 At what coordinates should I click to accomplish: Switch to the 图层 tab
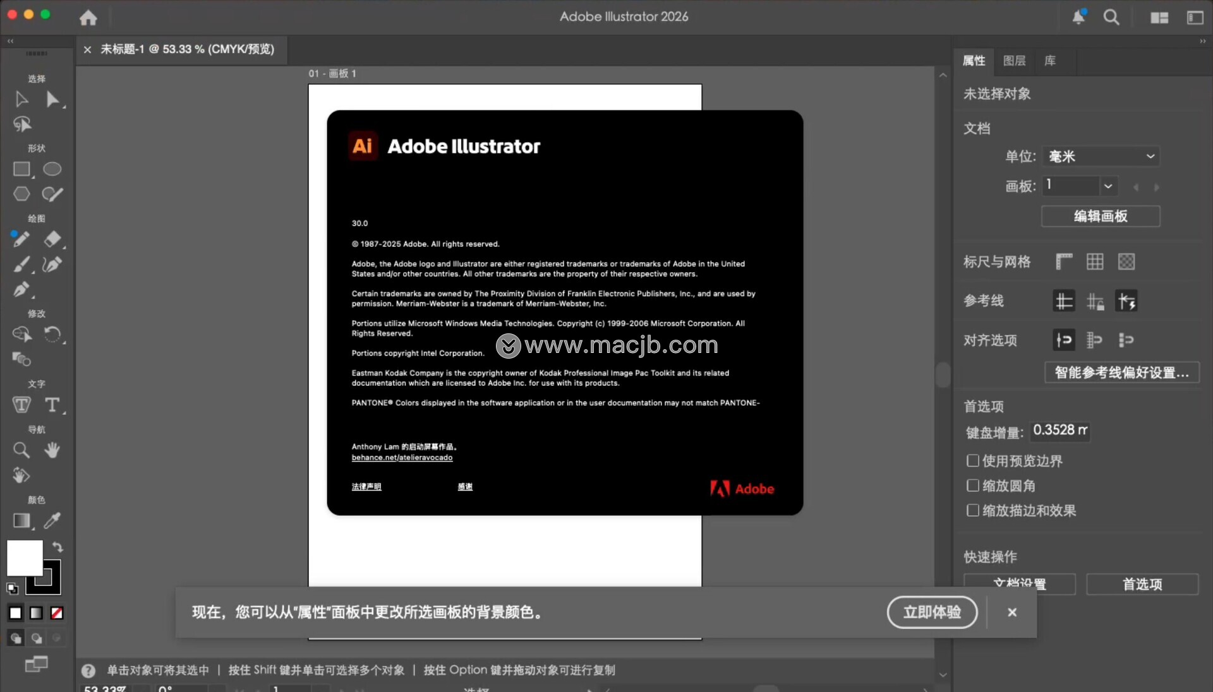(x=1014, y=61)
